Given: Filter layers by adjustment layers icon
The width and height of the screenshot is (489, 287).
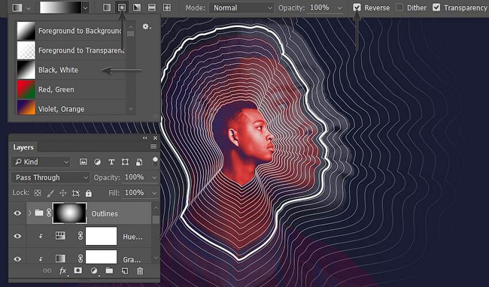Looking at the screenshot, I should point(97,162).
